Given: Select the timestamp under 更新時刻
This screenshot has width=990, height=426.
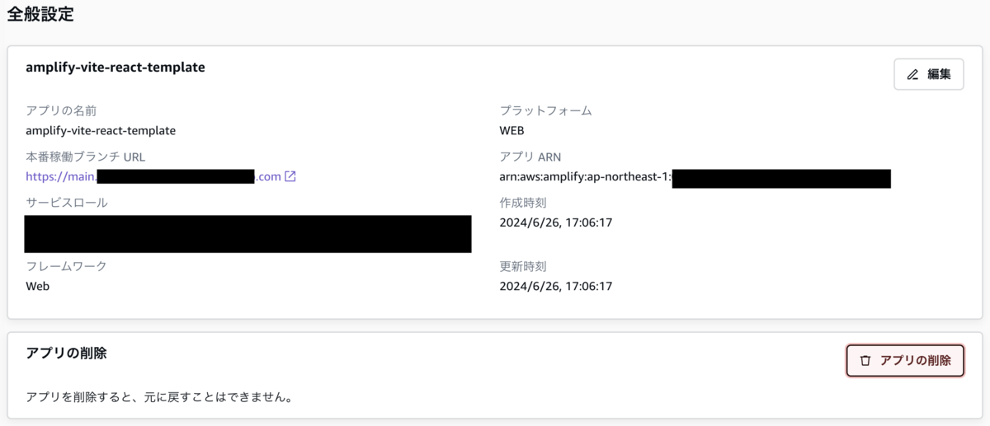Looking at the screenshot, I should (x=556, y=286).
